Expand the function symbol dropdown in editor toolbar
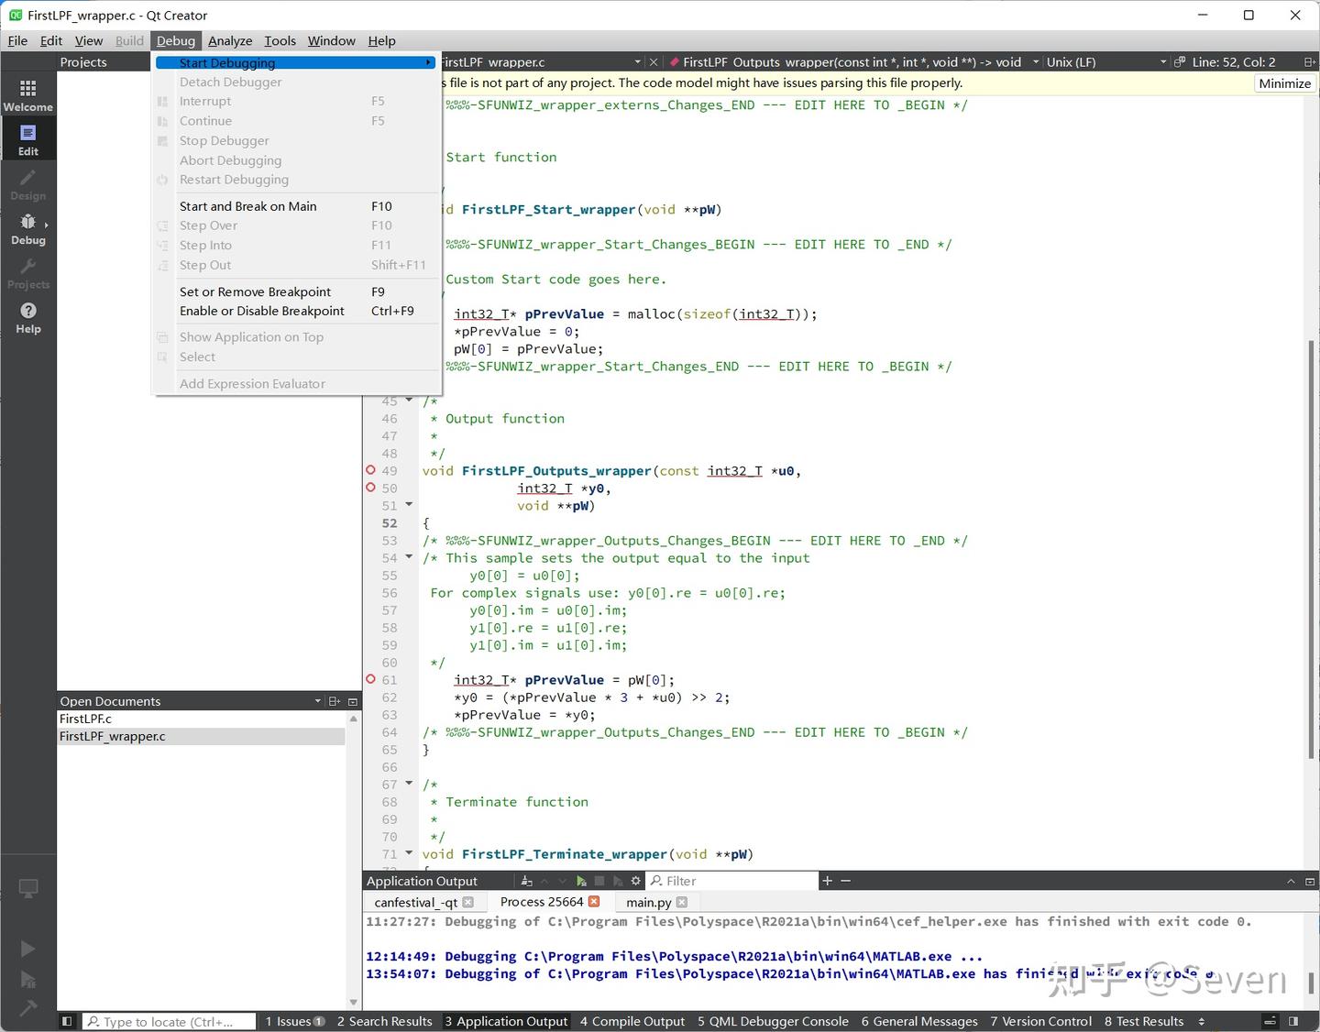Image resolution: width=1320 pixels, height=1032 pixels. 1036,62
